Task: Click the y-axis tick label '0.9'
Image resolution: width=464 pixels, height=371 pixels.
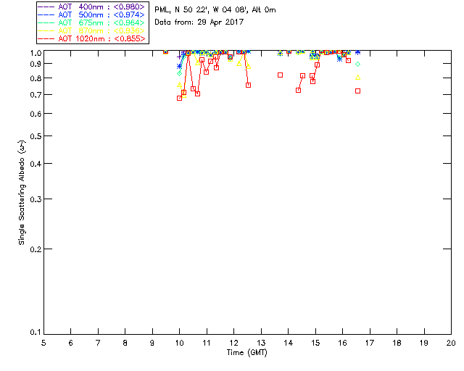Action: (36, 64)
